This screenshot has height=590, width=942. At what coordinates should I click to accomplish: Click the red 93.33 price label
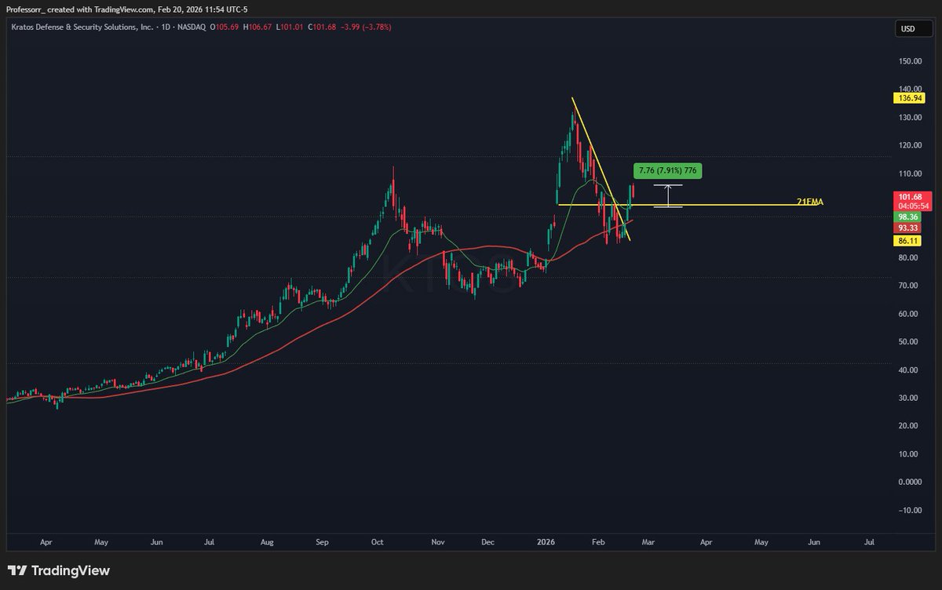tap(909, 228)
